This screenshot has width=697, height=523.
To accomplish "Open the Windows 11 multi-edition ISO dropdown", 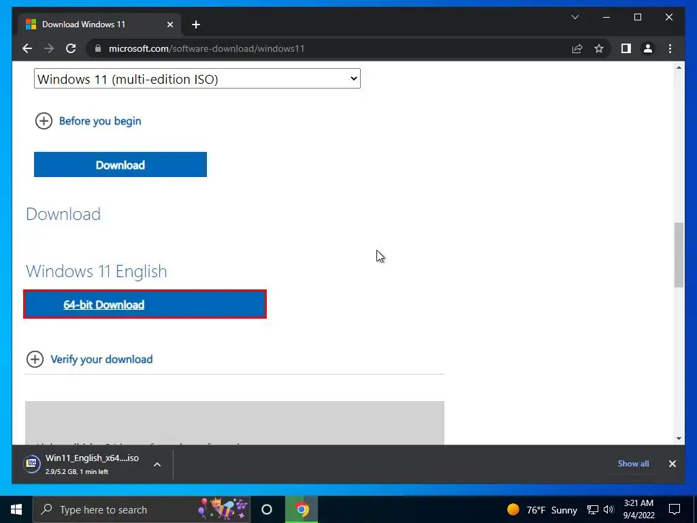I will (197, 79).
